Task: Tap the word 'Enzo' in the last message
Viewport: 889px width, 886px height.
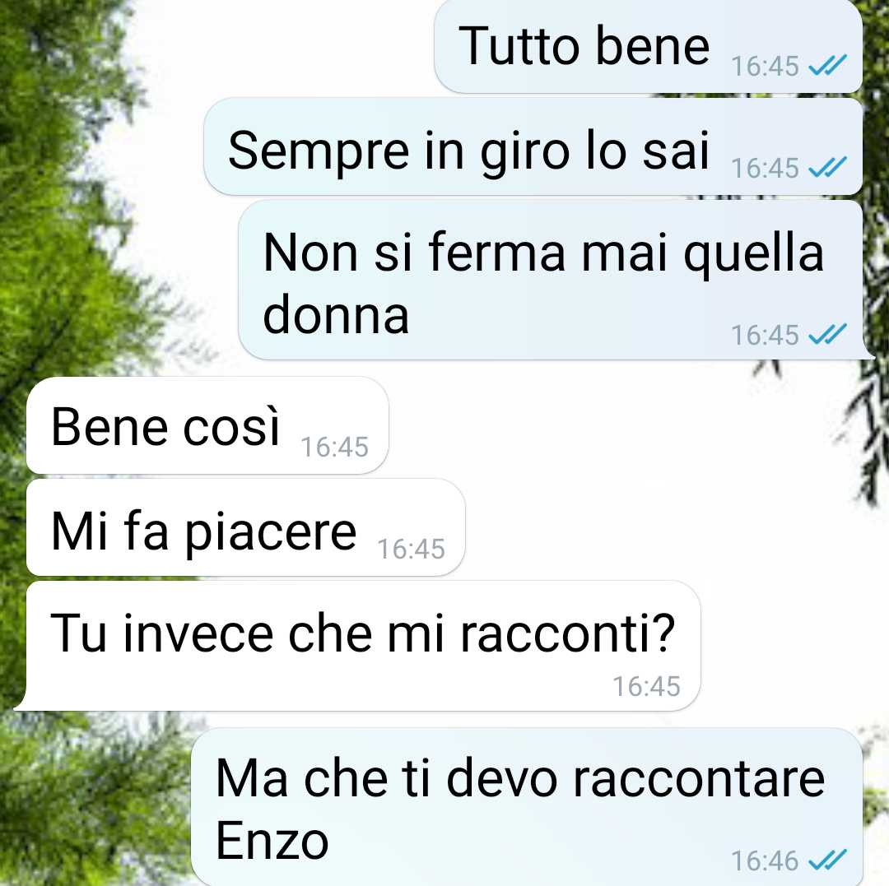Action: coord(272,841)
